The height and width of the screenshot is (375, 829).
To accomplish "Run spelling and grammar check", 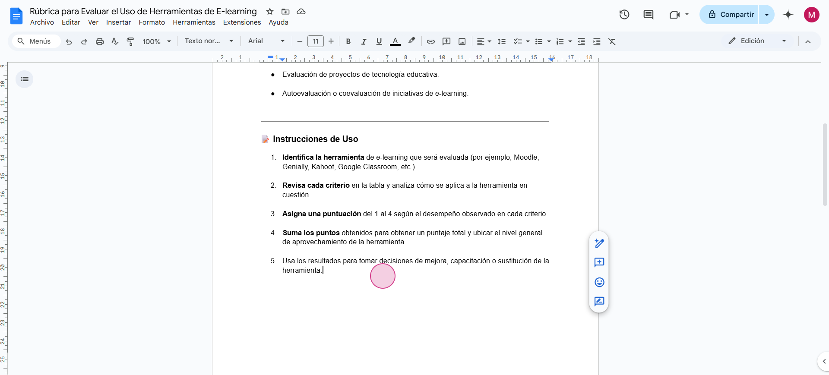I will [115, 41].
